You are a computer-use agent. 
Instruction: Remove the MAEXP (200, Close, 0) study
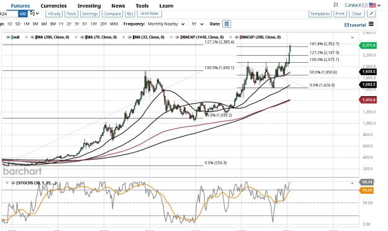[230, 37]
